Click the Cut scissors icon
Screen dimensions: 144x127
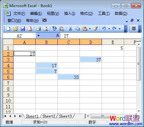tap(70, 29)
